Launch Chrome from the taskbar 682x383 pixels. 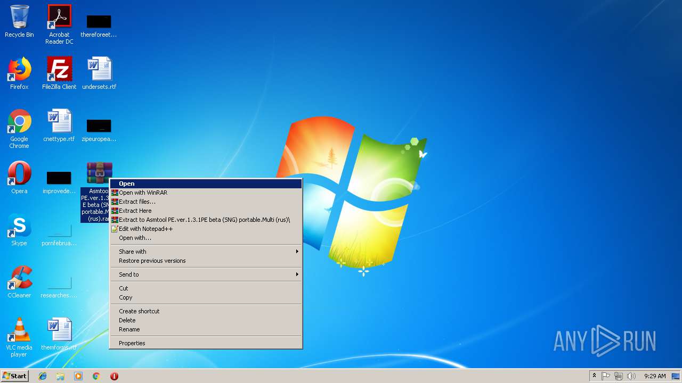point(96,376)
